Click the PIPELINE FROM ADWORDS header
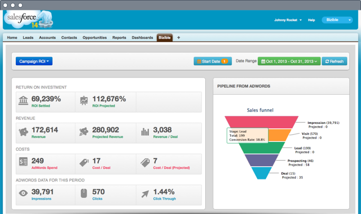The image size is (361, 214). click(x=244, y=86)
